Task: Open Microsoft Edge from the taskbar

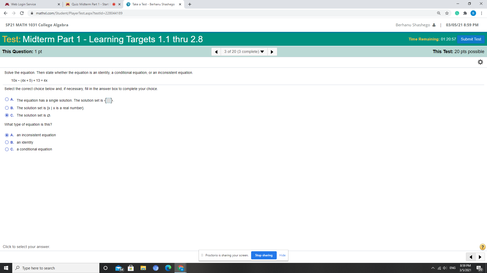Action: [168, 268]
